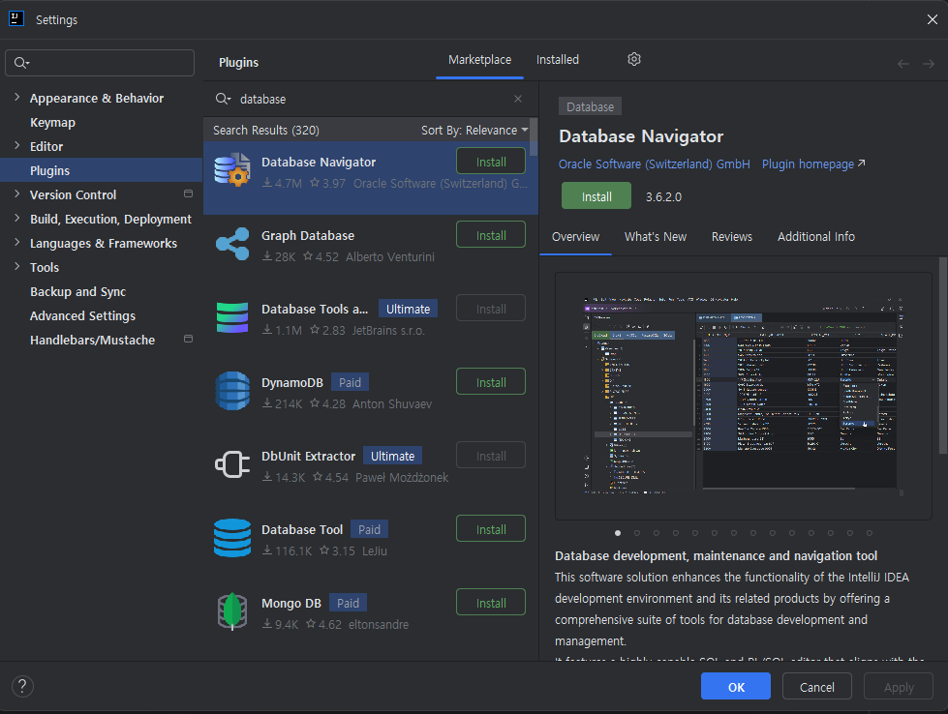
Task: Click the settings search magnifier icon
Action: pyautogui.click(x=21, y=63)
